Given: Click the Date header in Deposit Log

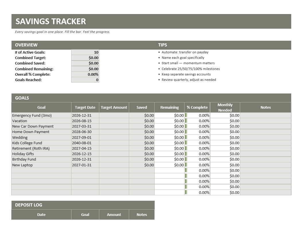Looking at the screenshot, I should click(x=41, y=214).
